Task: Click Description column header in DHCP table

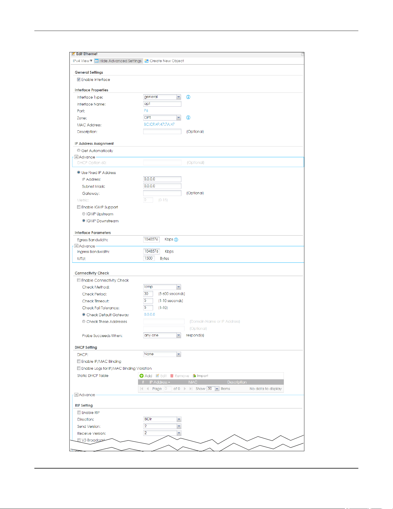Action: click(x=237, y=382)
